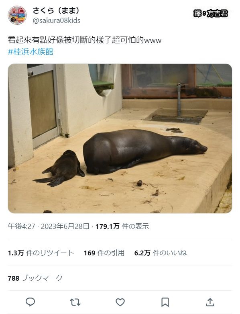Open the #桂浜水族館 hashtag link
240x314 pixels.
[x=31, y=52]
